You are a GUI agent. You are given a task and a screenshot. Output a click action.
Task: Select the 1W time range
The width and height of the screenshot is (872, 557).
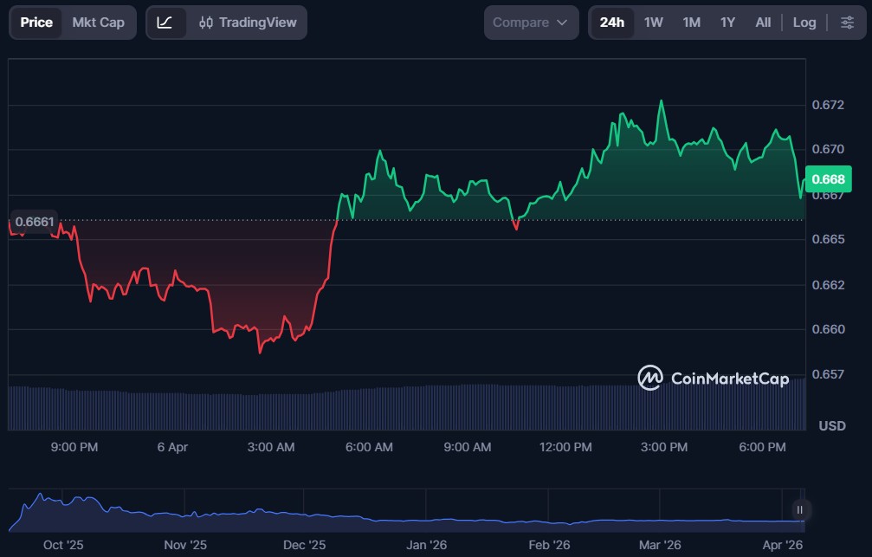click(x=654, y=23)
